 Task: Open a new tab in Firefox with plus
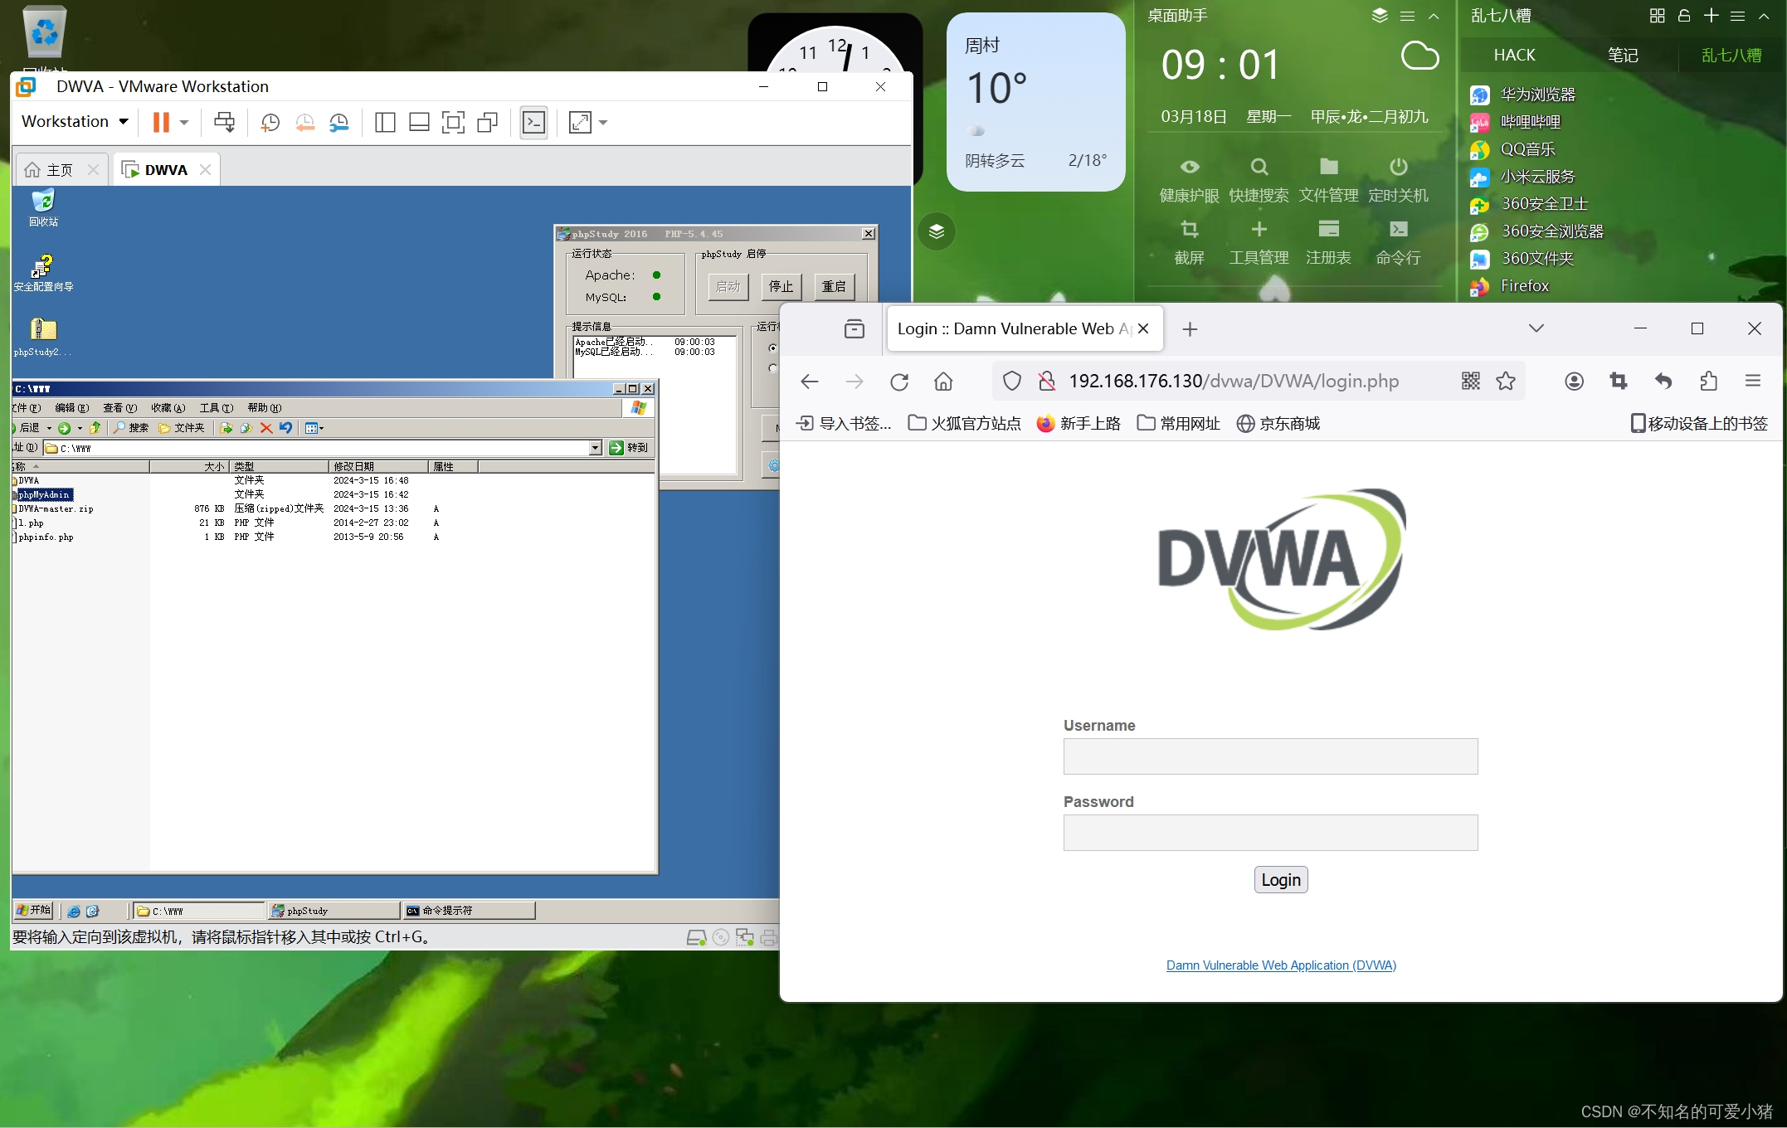(x=1190, y=329)
